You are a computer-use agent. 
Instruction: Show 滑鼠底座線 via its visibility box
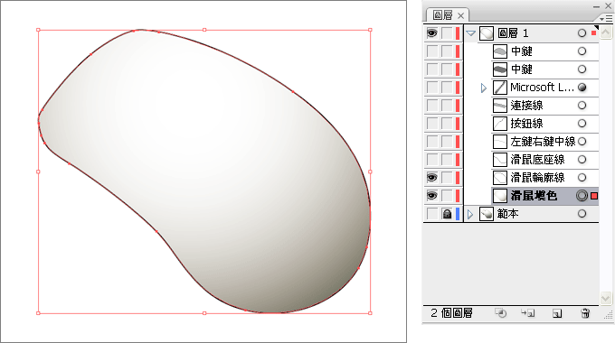pos(431,160)
